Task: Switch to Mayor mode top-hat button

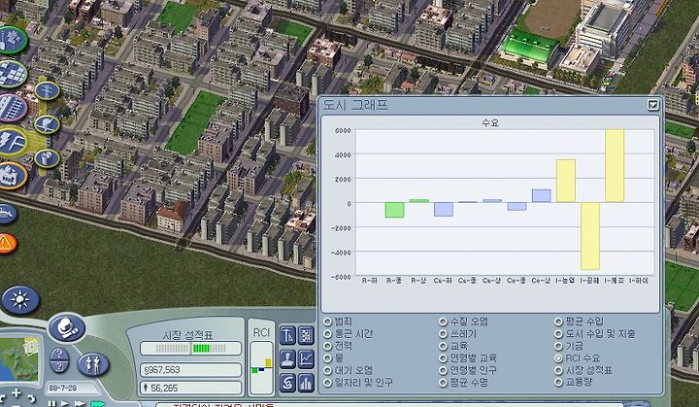Action: pyautogui.click(x=67, y=327)
